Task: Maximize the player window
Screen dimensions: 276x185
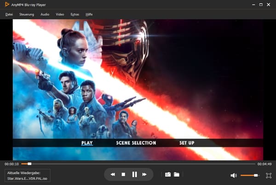Action: (x=261, y=5)
